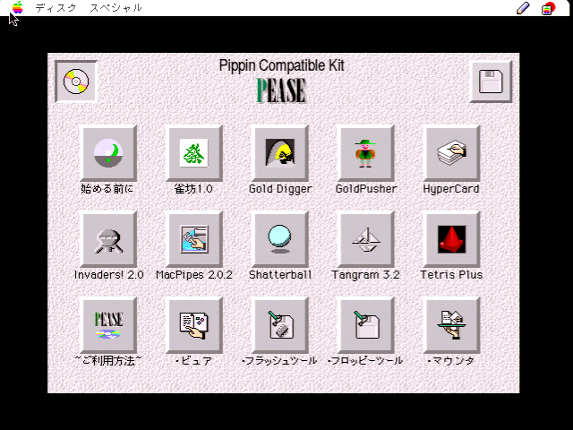Click the Invaders! 2.0 label text
The width and height of the screenshot is (573, 430).
pyautogui.click(x=109, y=275)
